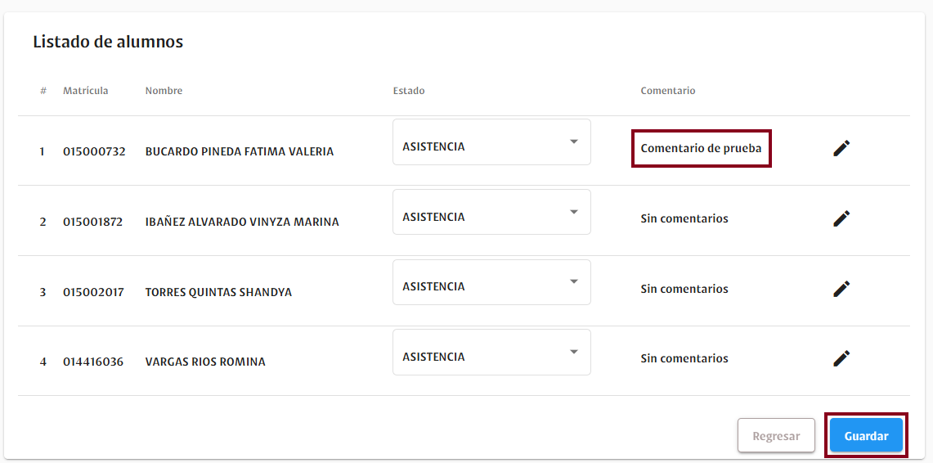Click 'Sin comentarios' for student 015001872
933x463 pixels.
point(684,218)
